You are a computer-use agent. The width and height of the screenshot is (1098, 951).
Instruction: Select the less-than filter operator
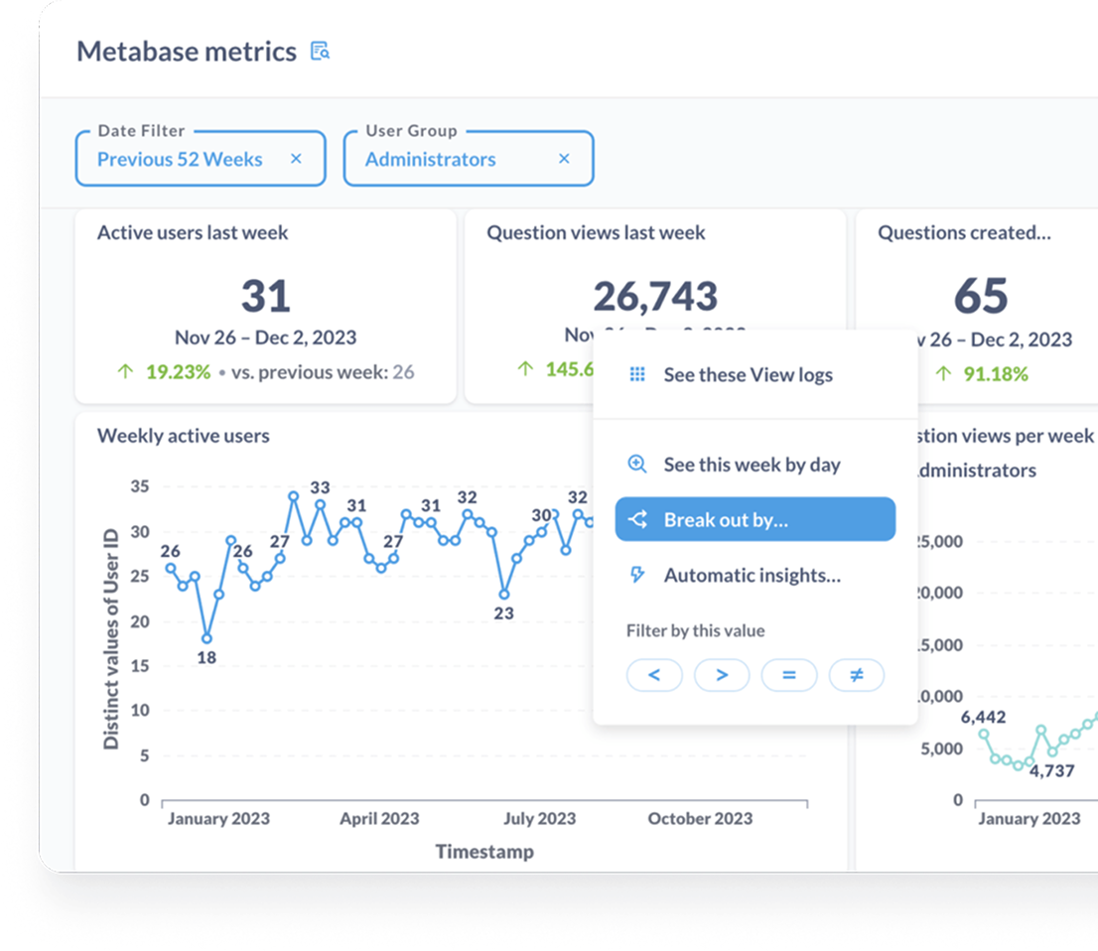pyautogui.click(x=654, y=675)
